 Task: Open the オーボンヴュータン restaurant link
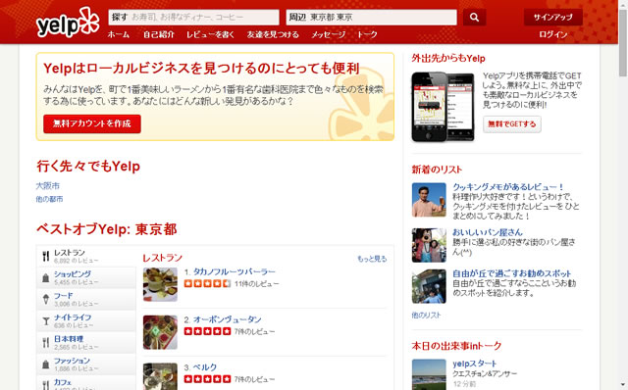[227, 319]
